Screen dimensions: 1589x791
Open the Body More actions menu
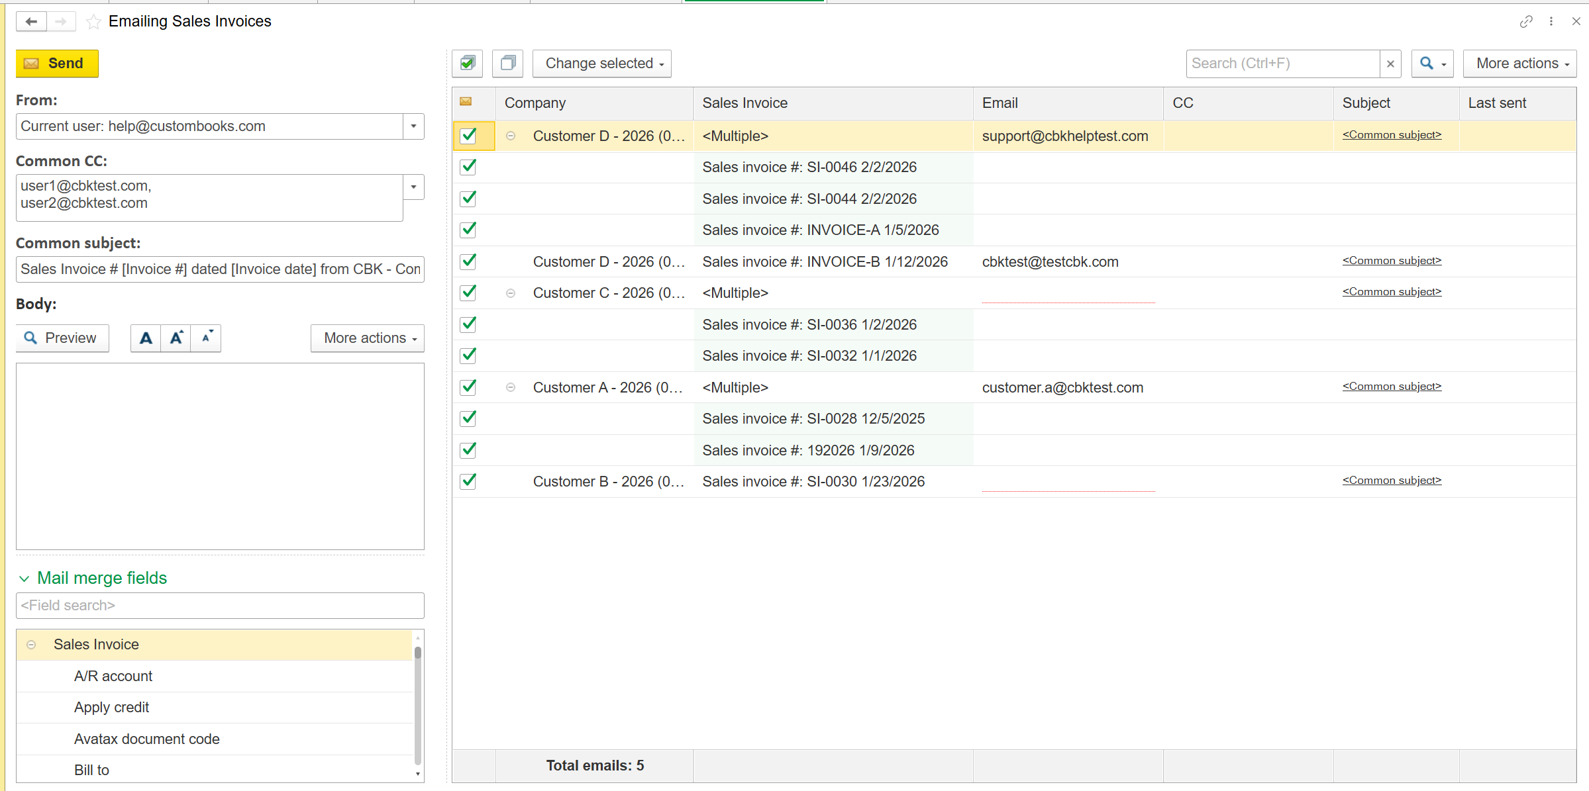coord(368,338)
